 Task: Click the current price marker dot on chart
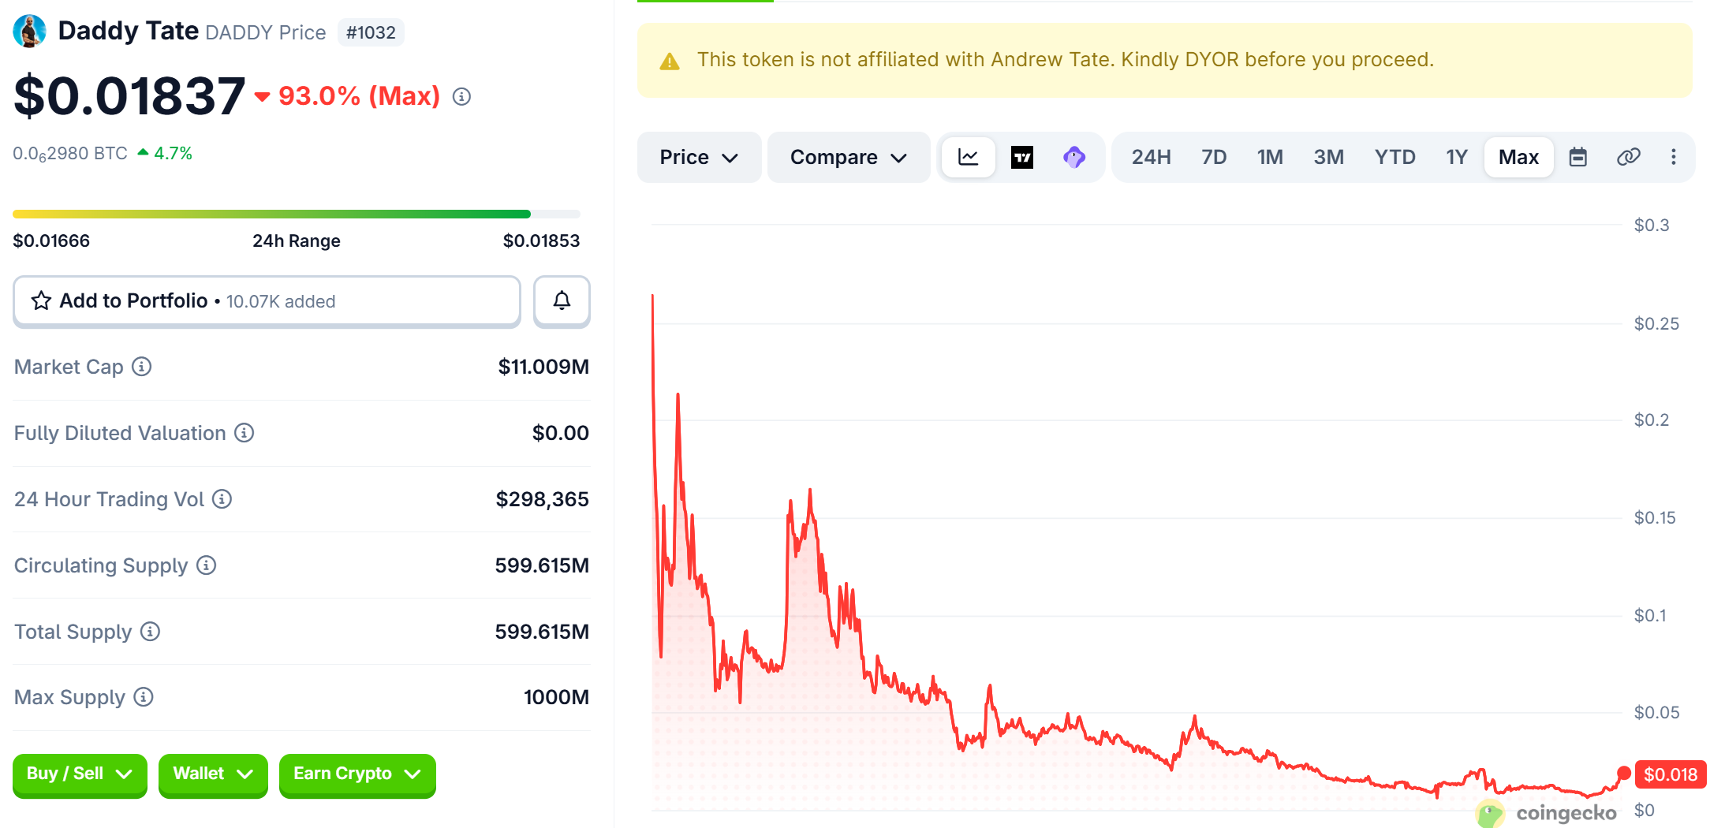click(x=1623, y=774)
